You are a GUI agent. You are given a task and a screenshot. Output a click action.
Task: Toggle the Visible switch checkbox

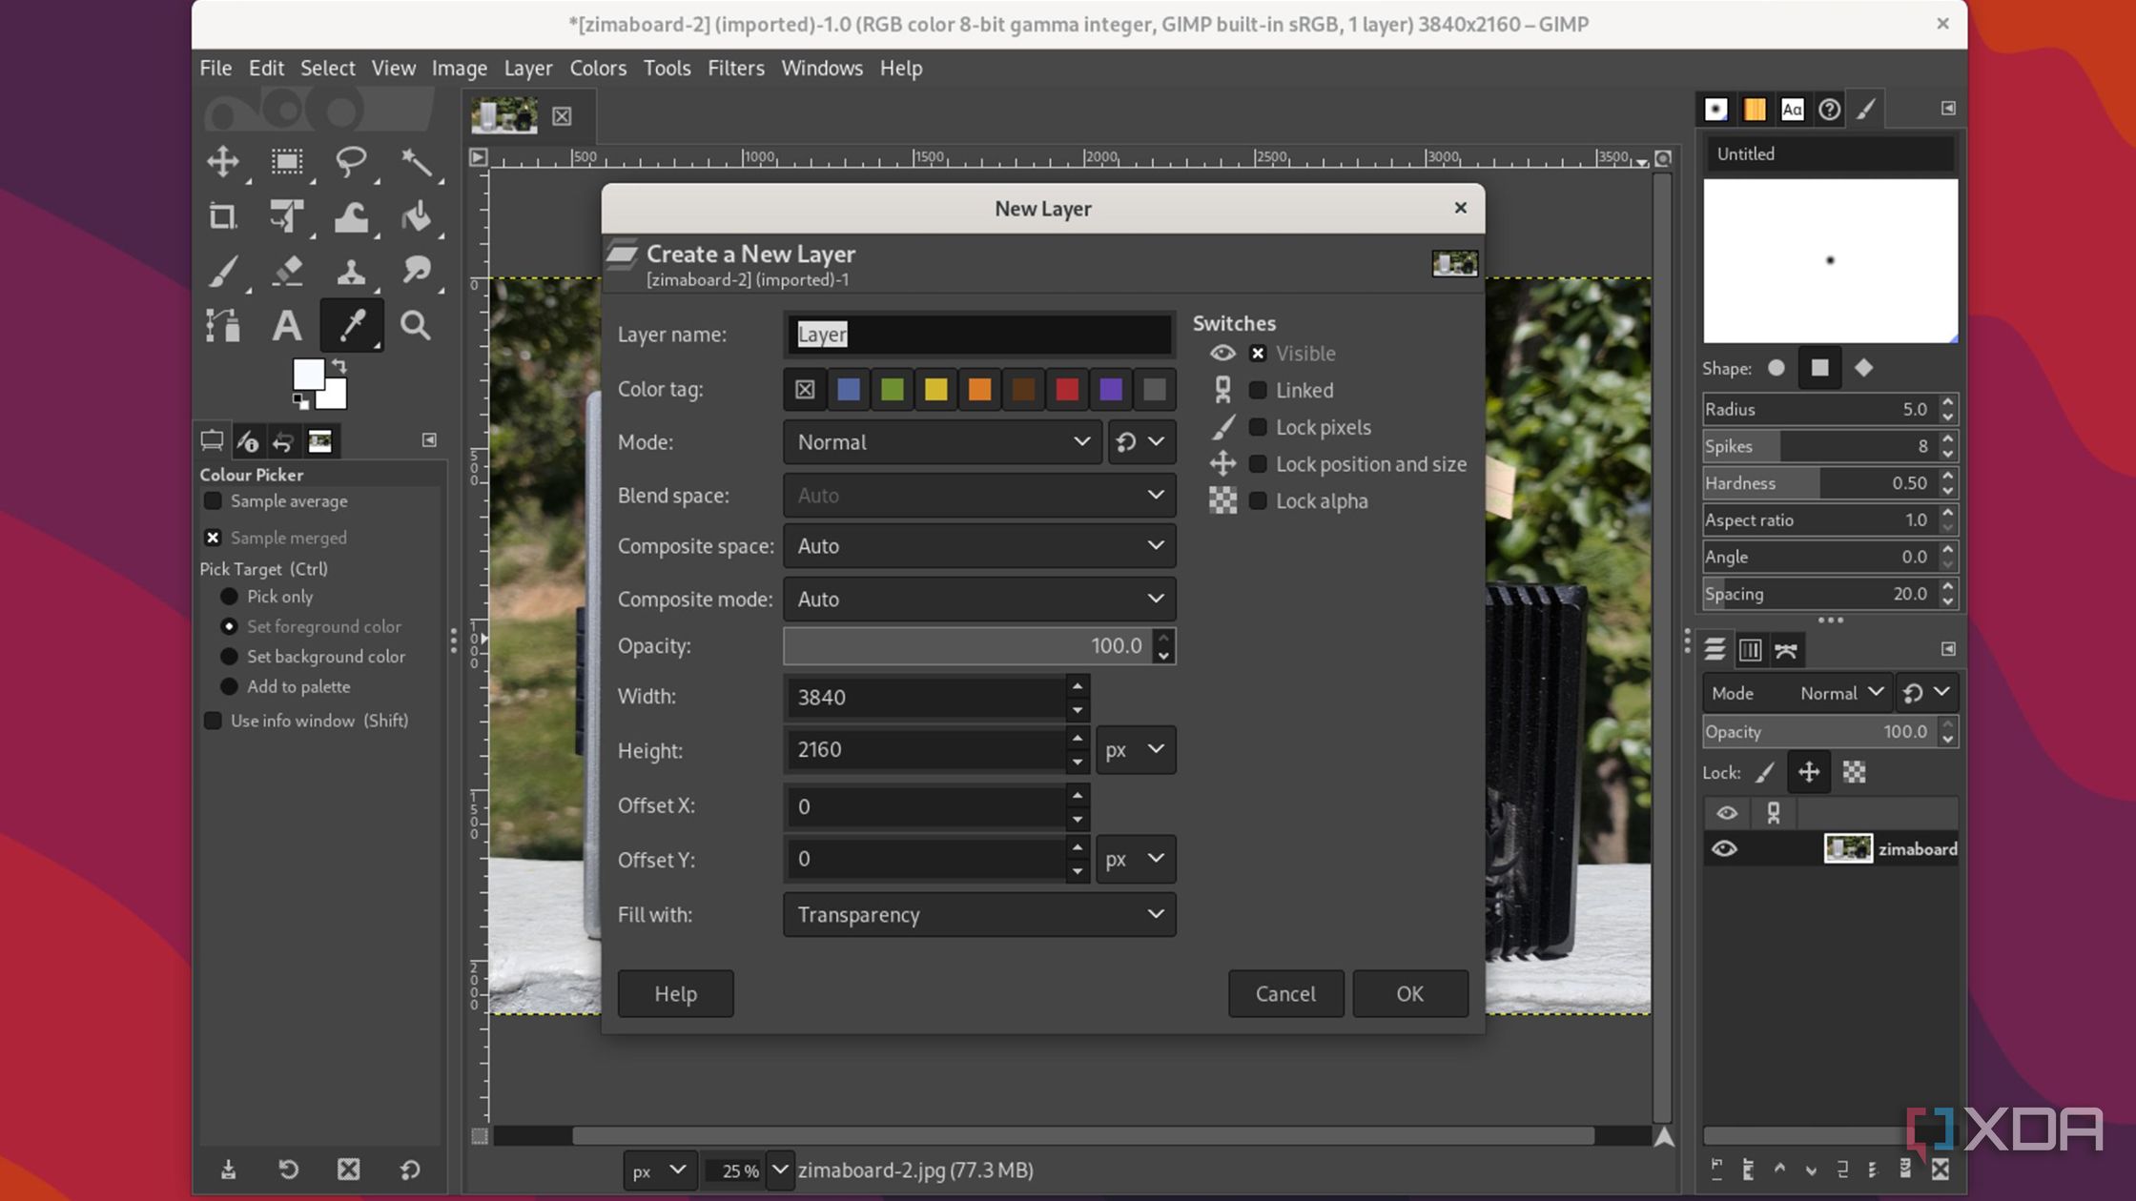click(x=1258, y=354)
